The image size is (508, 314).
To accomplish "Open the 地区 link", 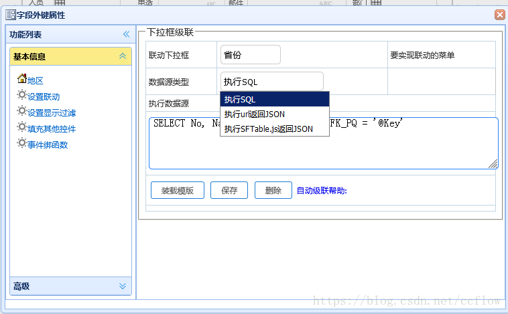I will pos(36,80).
